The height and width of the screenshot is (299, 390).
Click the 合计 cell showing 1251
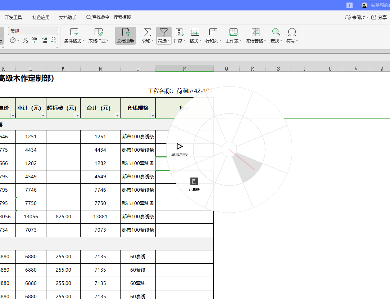coord(100,137)
